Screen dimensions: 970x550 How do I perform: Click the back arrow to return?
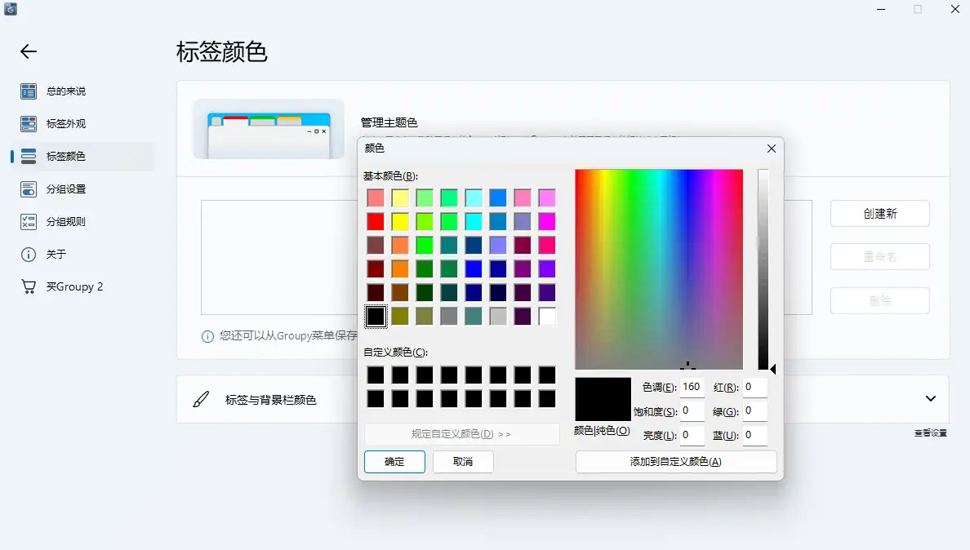28,51
